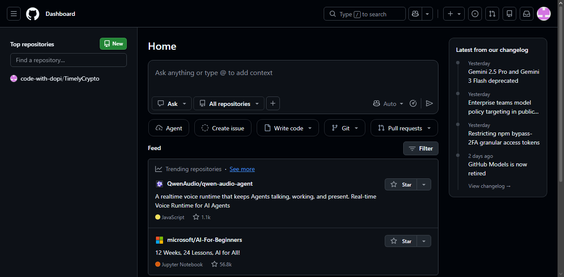Open the notifications inbox icon
This screenshot has height=277, width=564.
pyautogui.click(x=527, y=14)
